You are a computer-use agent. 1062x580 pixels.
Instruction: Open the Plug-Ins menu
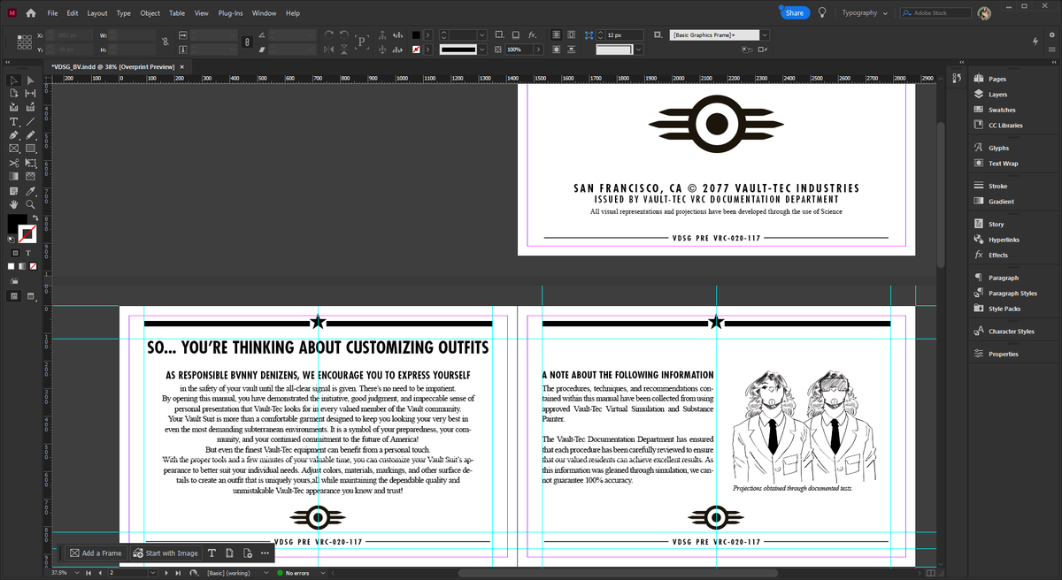(x=231, y=13)
